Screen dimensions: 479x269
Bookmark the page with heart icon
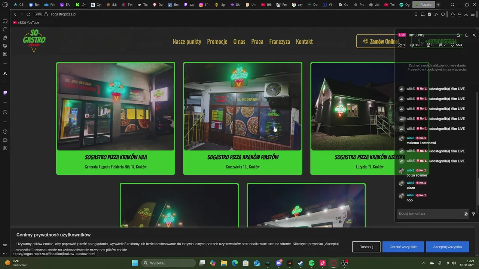click(443, 14)
